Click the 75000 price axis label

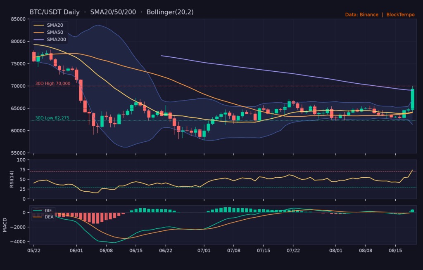tap(18, 64)
